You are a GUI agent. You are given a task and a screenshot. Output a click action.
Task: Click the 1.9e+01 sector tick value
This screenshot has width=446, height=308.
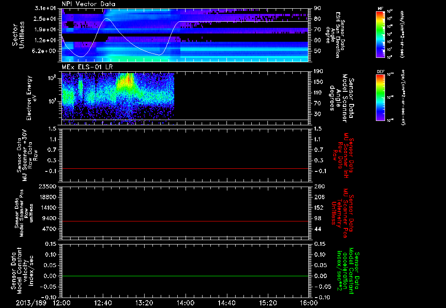45,30
